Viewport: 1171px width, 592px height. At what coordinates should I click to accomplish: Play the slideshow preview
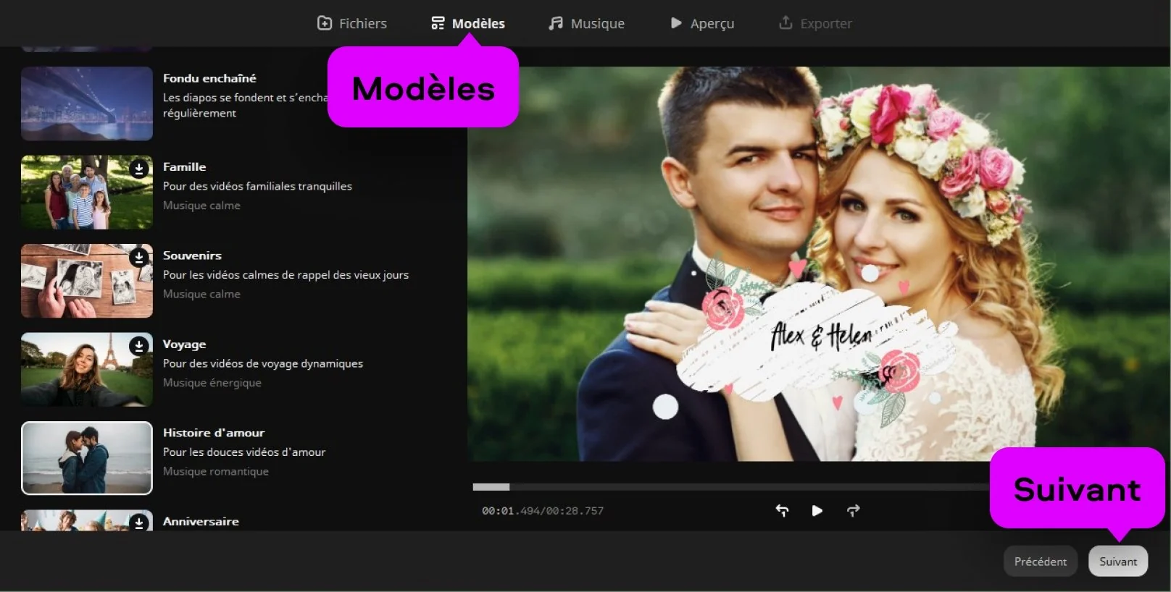[x=817, y=510]
